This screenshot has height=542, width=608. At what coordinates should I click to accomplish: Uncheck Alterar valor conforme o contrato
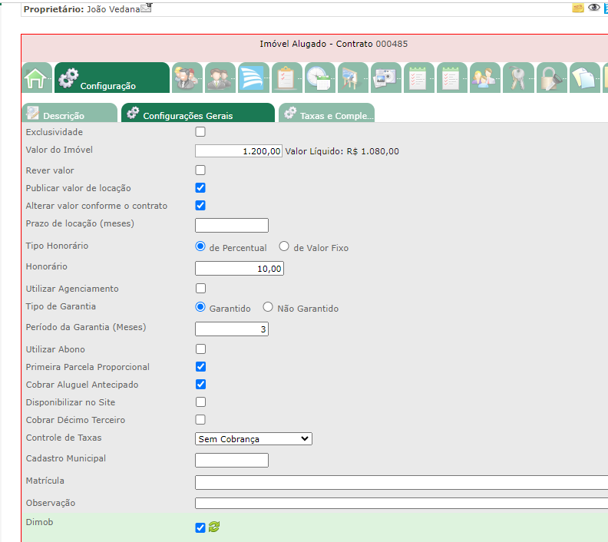click(x=200, y=206)
